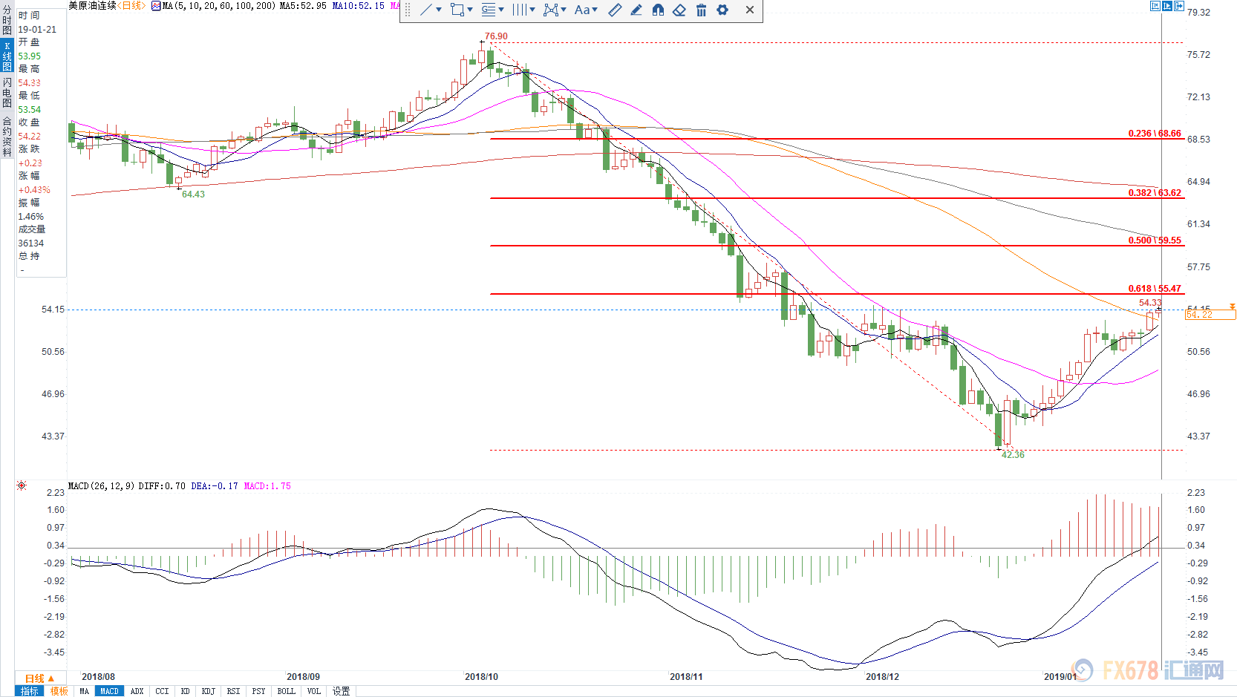The image size is (1237, 697).
Task: Toggle the MA indicator check icon
Action: click(x=156, y=6)
